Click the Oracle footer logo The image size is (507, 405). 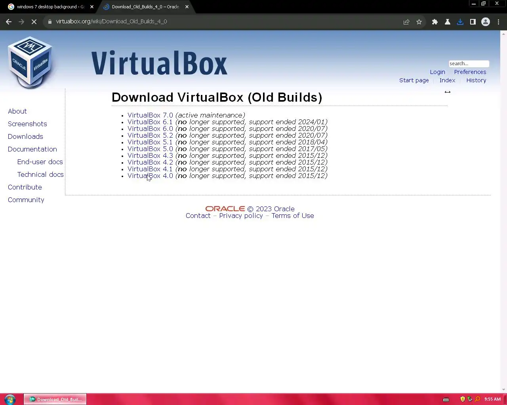pos(225,209)
